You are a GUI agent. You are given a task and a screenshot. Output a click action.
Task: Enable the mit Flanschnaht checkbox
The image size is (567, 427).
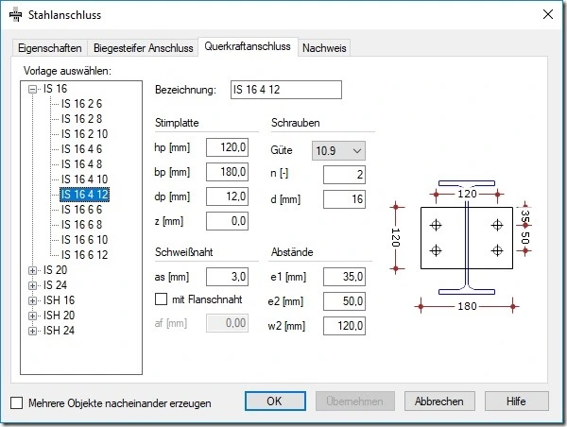pos(161,299)
